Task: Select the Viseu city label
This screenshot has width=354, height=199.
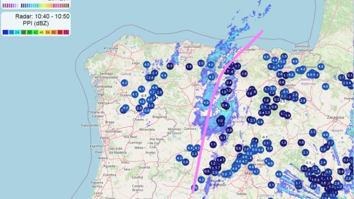Action: pos(125,162)
